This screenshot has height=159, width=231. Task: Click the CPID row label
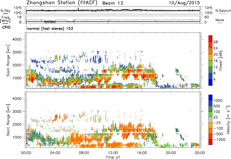pyautogui.click(x=6, y=27)
